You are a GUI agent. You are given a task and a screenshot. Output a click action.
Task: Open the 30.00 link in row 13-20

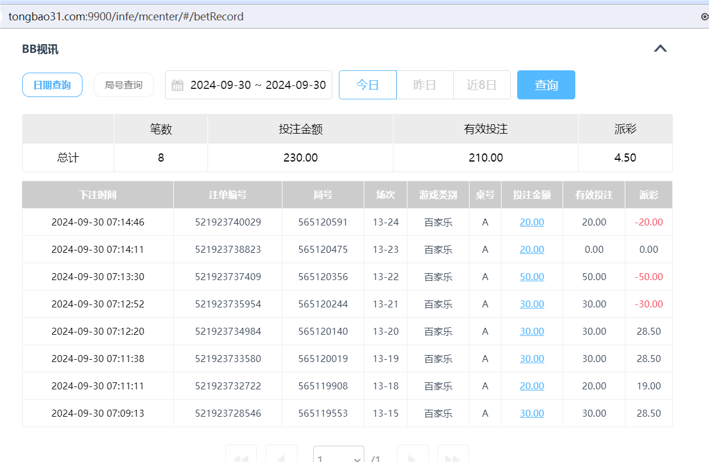pos(531,331)
